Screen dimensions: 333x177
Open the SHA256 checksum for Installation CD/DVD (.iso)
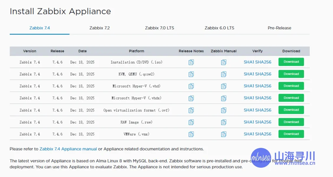point(263,62)
